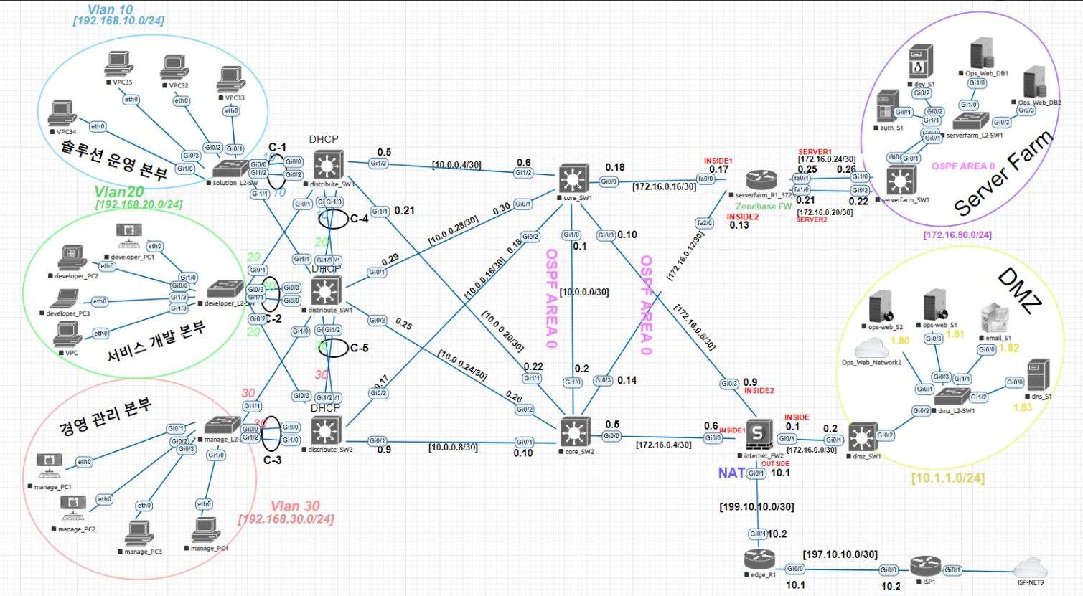Select the VPC33 computer node

231,79
